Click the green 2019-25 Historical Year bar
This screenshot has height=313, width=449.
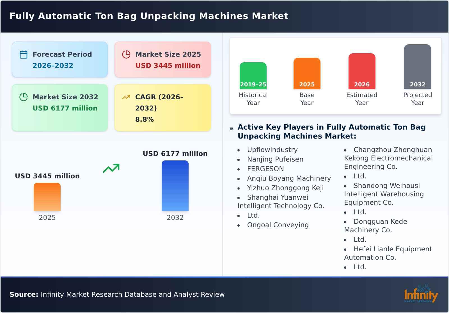[253, 76]
